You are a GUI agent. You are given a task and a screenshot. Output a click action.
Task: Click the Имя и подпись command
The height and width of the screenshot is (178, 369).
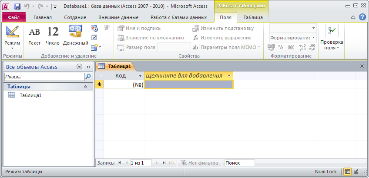tap(139, 28)
